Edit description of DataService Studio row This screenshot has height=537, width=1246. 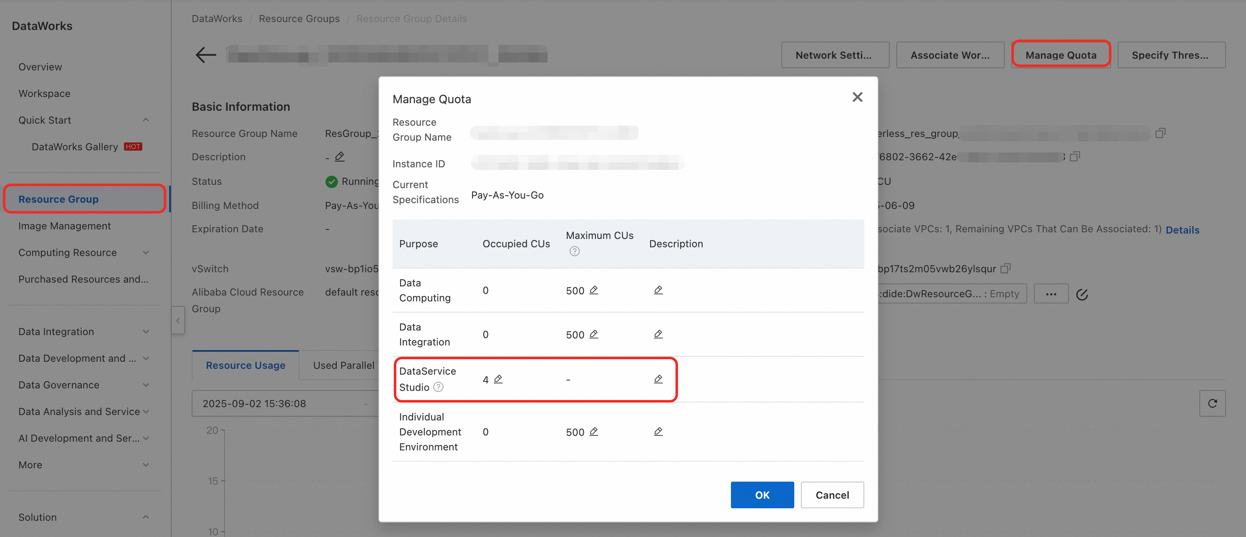pos(658,379)
